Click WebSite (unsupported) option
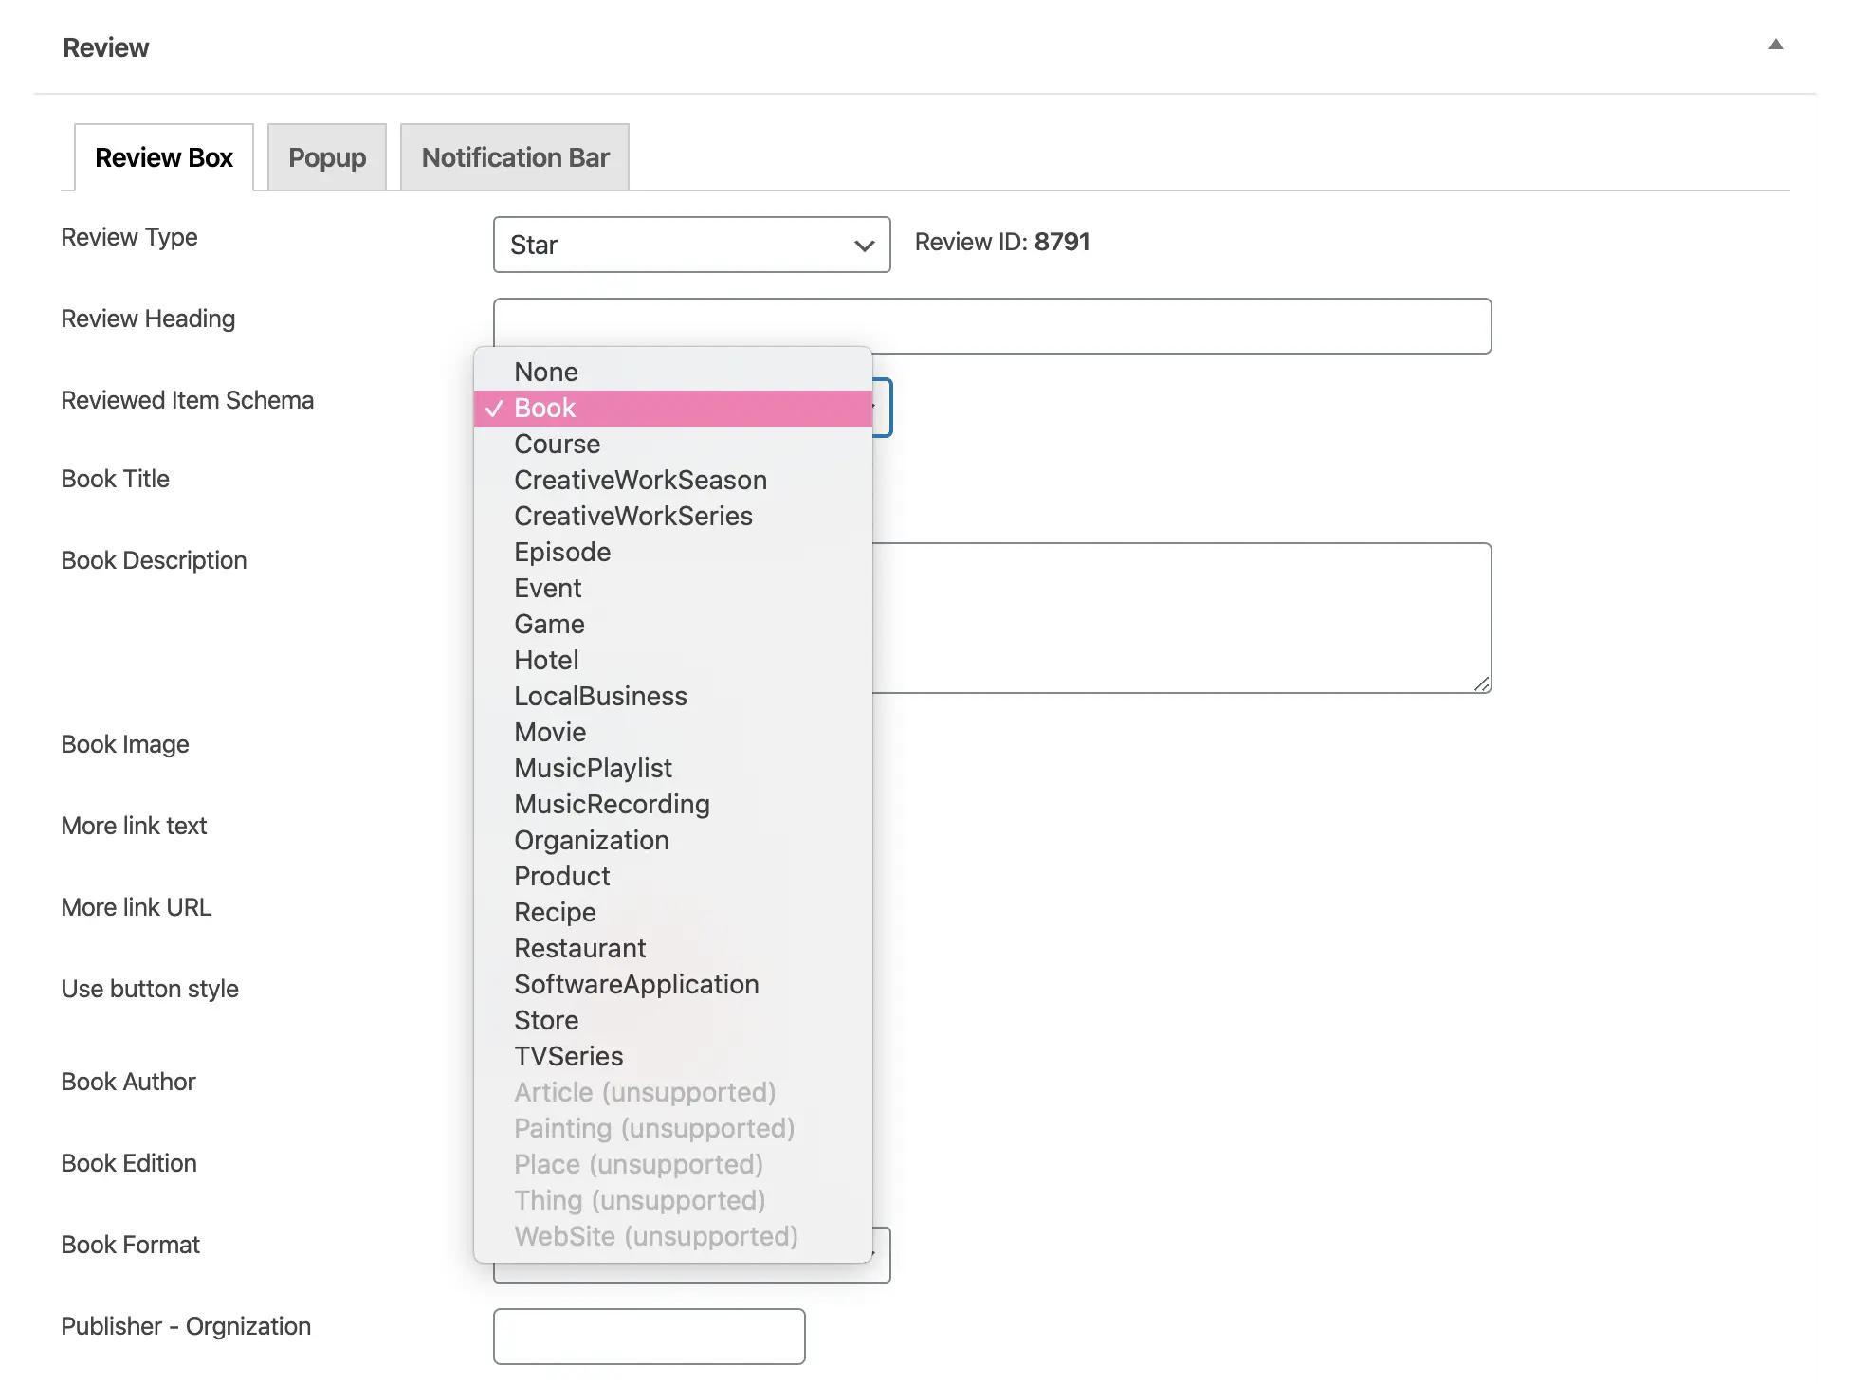This screenshot has width=1849, height=1384. [672, 1236]
